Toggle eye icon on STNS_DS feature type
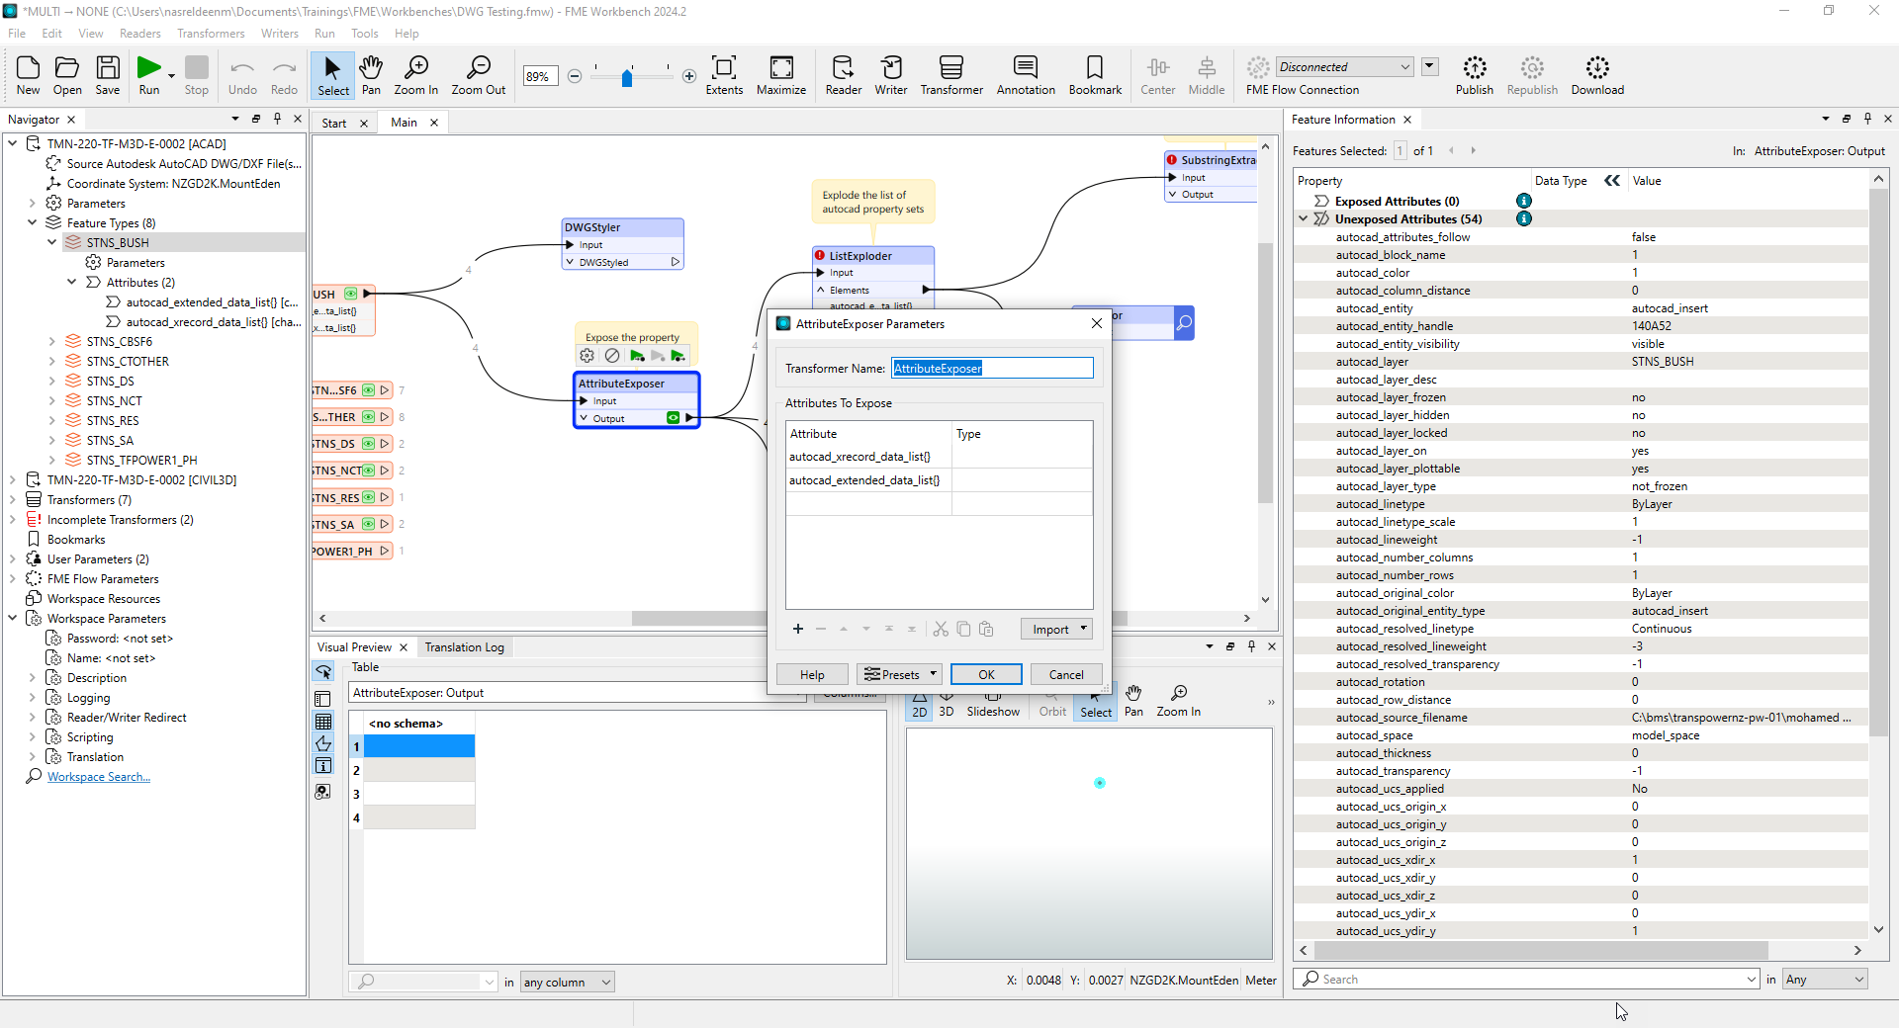This screenshot has height=1028, width=1899. 368,444
